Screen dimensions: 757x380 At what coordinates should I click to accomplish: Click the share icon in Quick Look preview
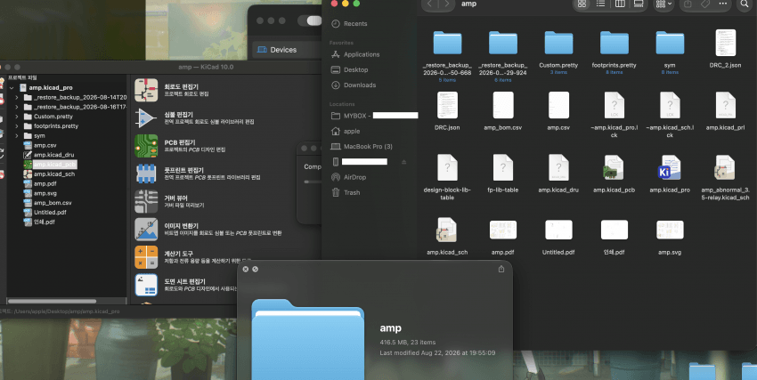click(501, 269)
